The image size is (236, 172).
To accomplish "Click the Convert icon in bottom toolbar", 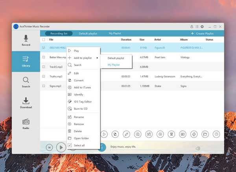I will (115, 134).
